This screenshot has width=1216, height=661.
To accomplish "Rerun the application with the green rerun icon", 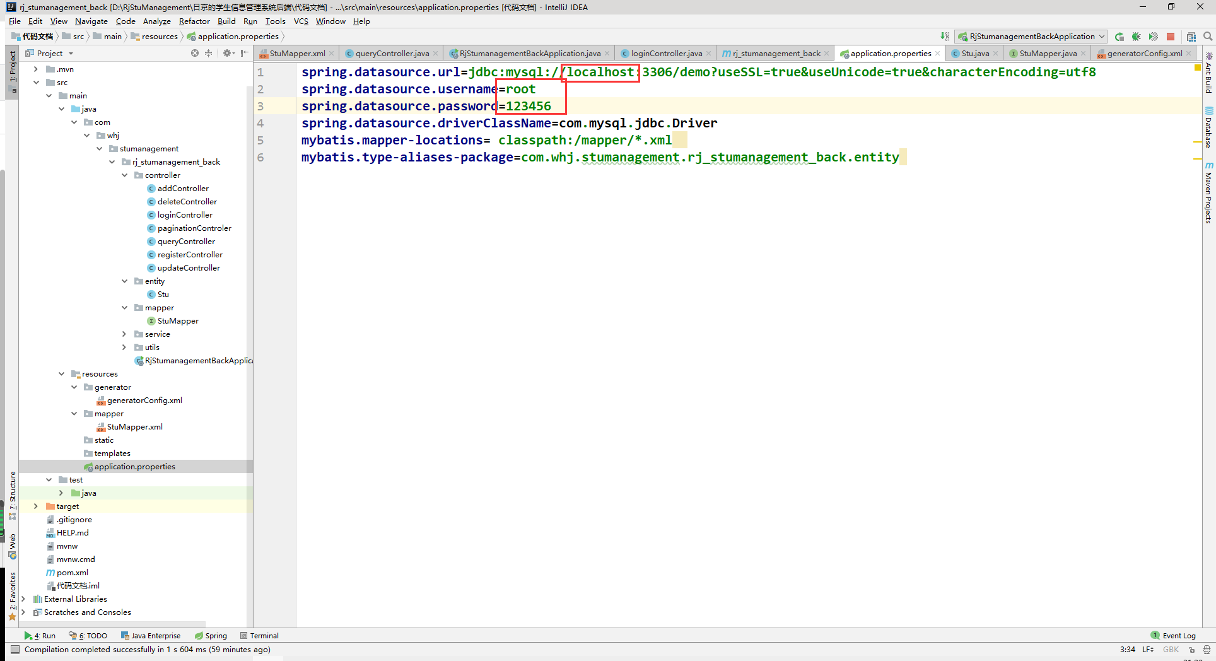I will [1120, 37].
